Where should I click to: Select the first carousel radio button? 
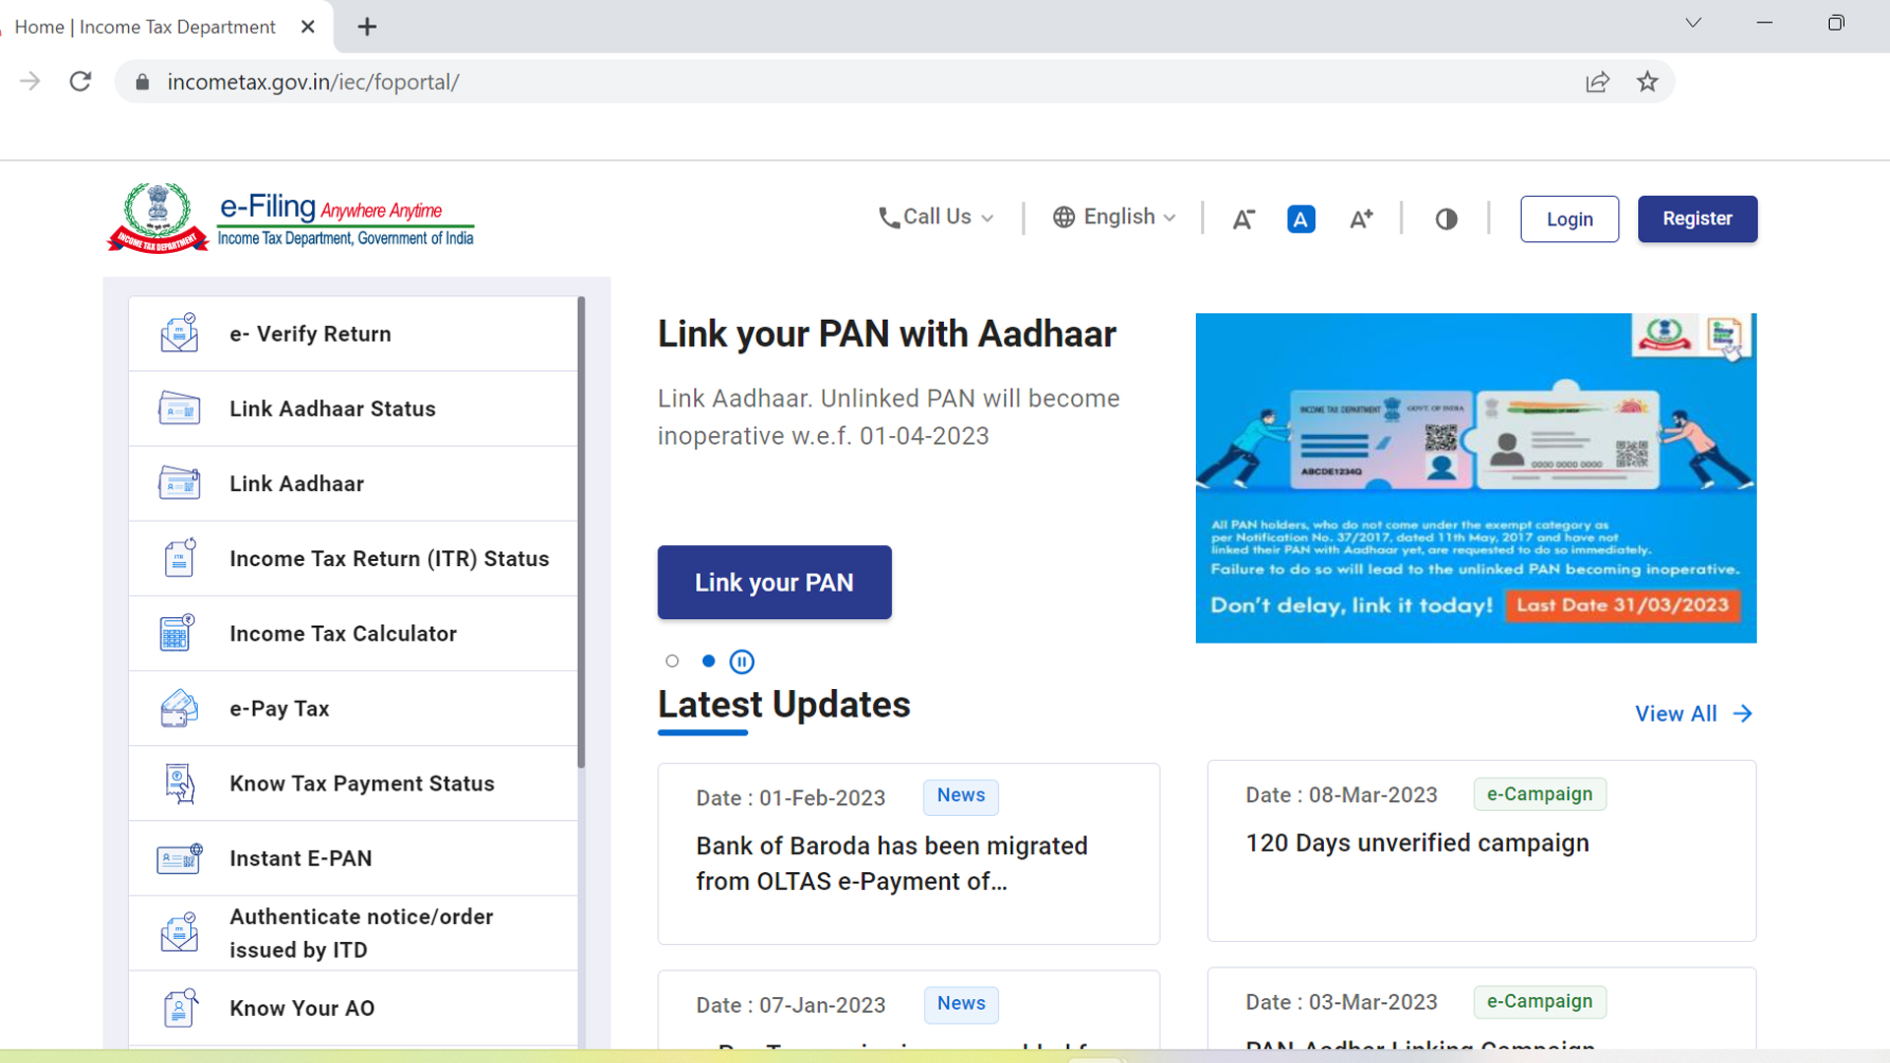[x=672, y=660]
